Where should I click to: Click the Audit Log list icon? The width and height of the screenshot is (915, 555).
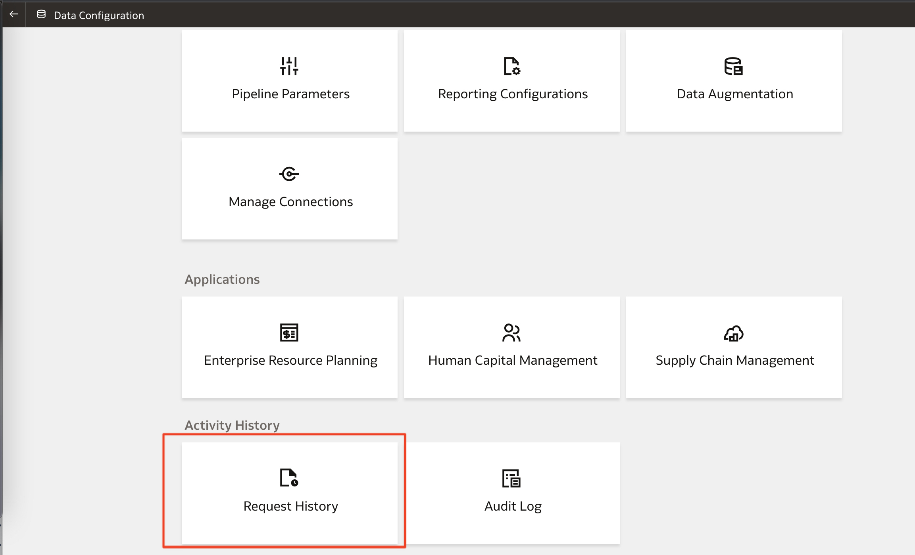tap(511, 478)
